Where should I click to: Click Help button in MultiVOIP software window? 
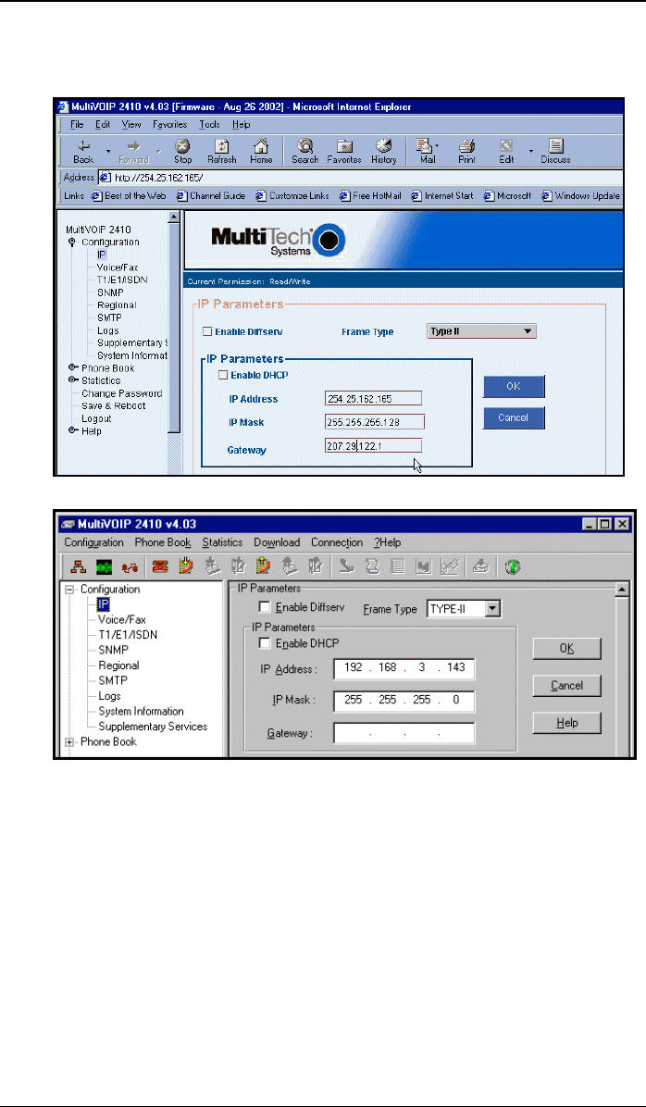pyautogui.click(x=567, y=723)
